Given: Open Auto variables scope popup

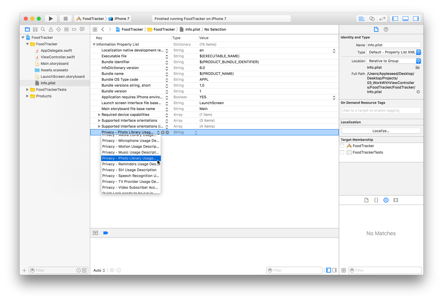Looking at the screenshot, I should click(99, 270).
